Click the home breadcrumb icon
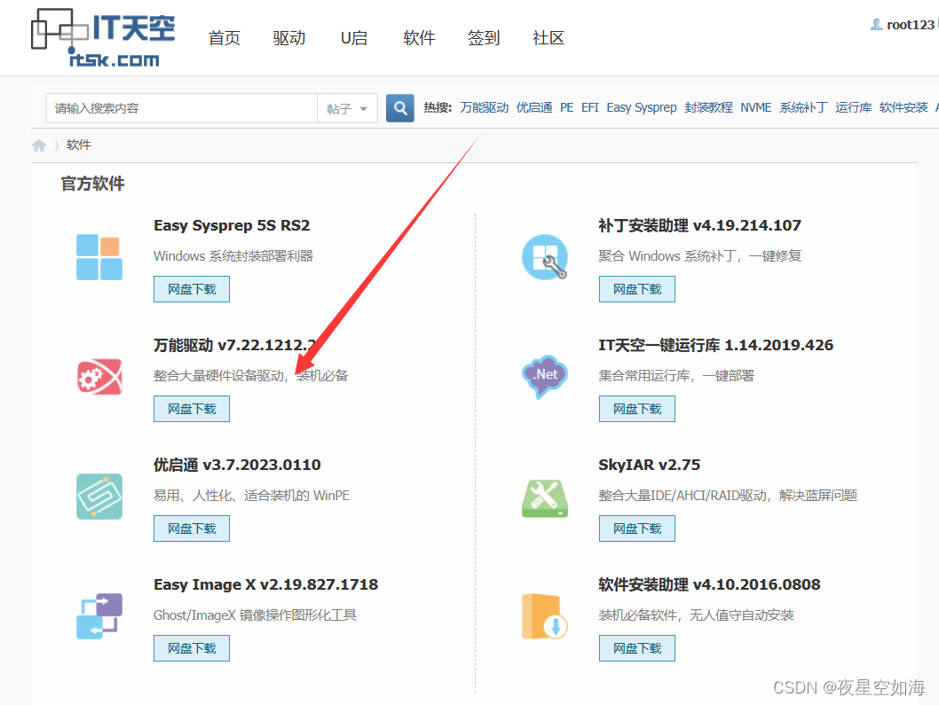This screenshot has width=939, height=705. (39, 145)
